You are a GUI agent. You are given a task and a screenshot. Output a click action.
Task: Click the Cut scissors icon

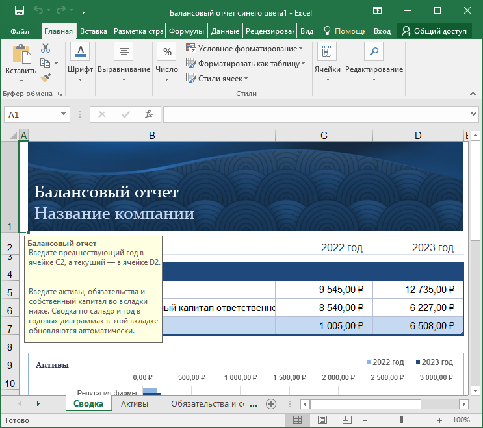click(x=46, y=48)
